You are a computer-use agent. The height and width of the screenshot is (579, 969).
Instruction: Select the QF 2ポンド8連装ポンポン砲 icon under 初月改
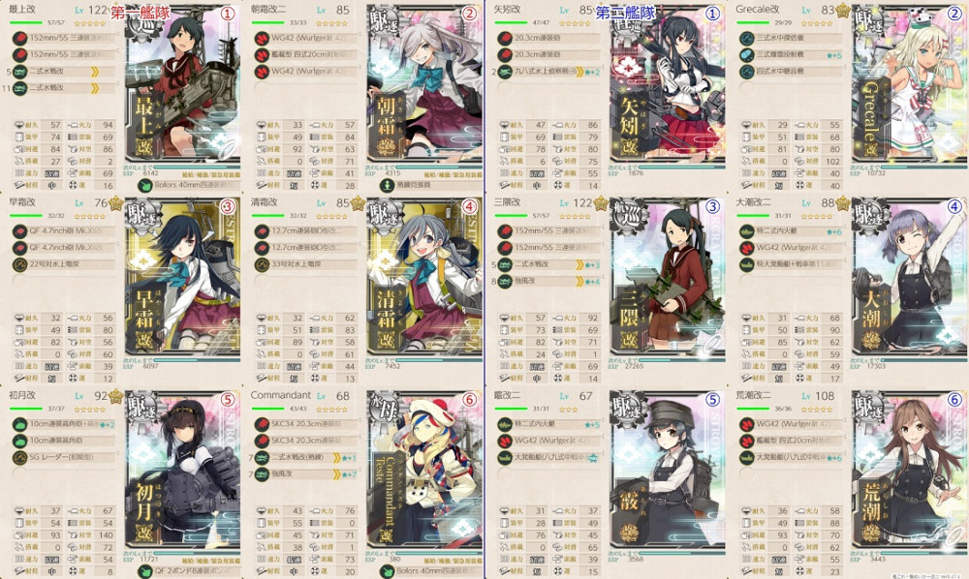pyautogui.click(x=145, y=571)
